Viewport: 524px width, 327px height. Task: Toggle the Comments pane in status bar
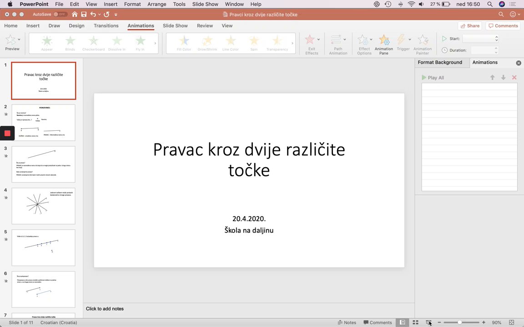pyautogui.click(x=378, y=322)
